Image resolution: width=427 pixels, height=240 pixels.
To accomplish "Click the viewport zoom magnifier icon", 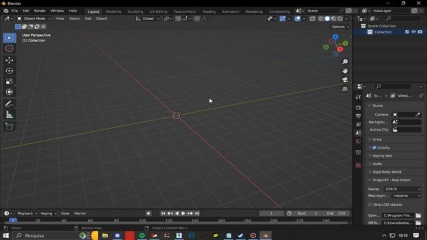I will pyautogui.click(x=345, y=62).
